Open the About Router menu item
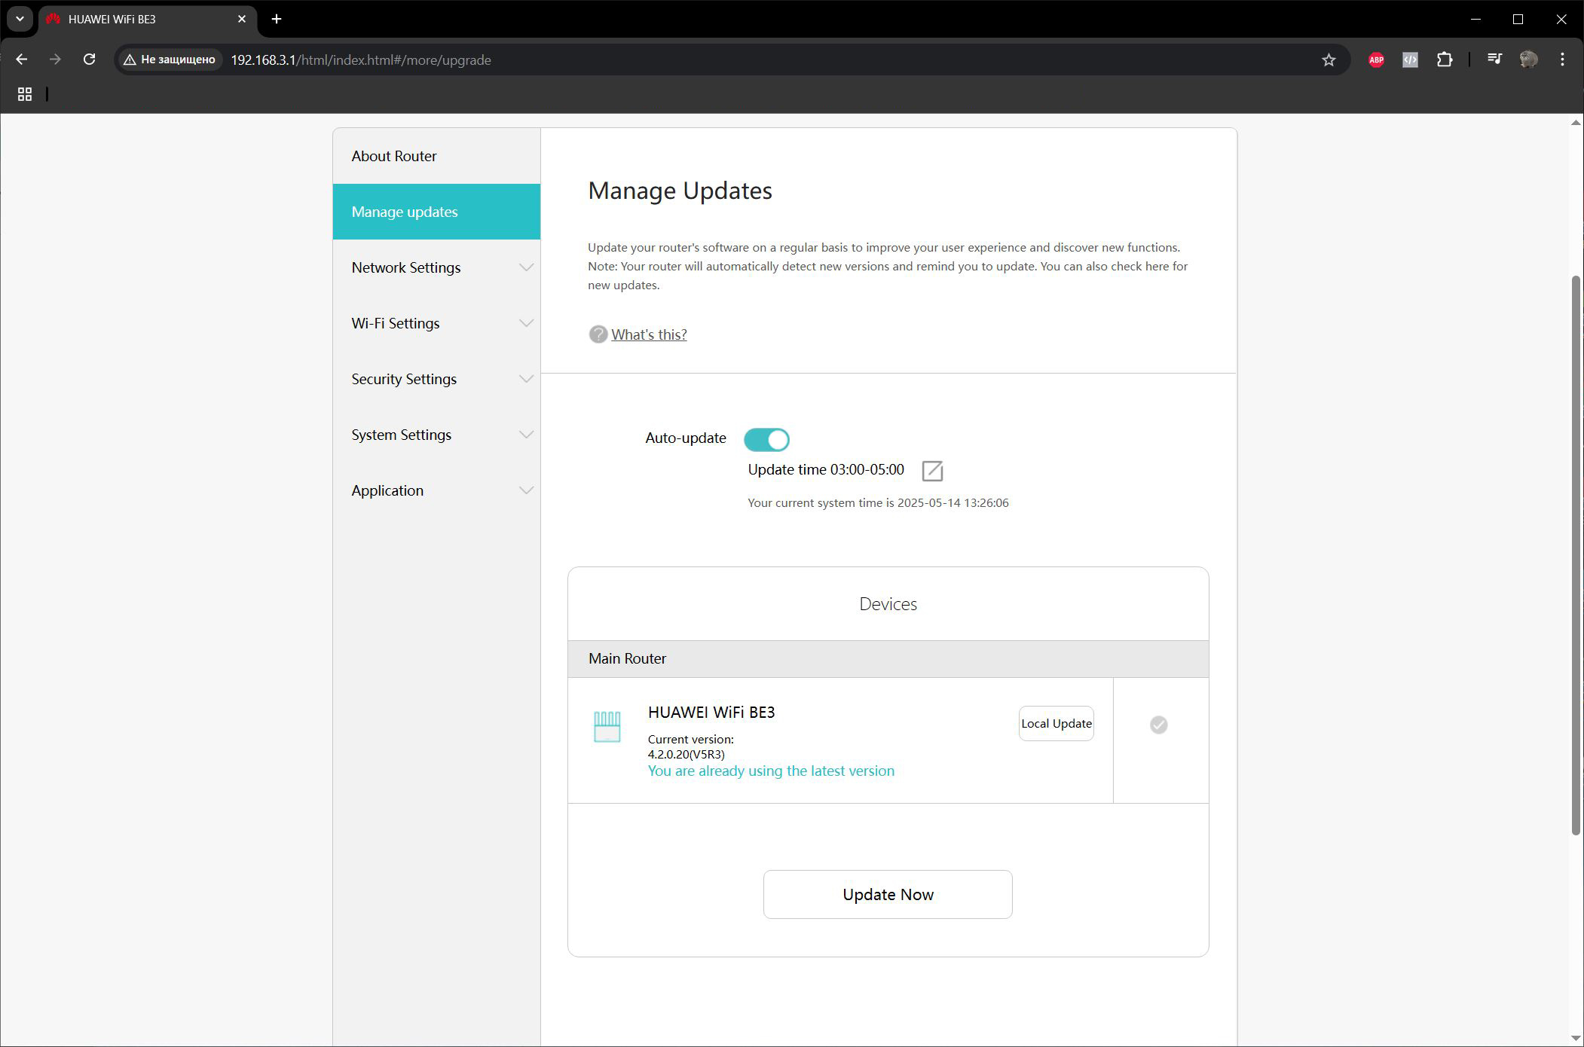Screen dimensions: 1584x1047 pos(437,156)
